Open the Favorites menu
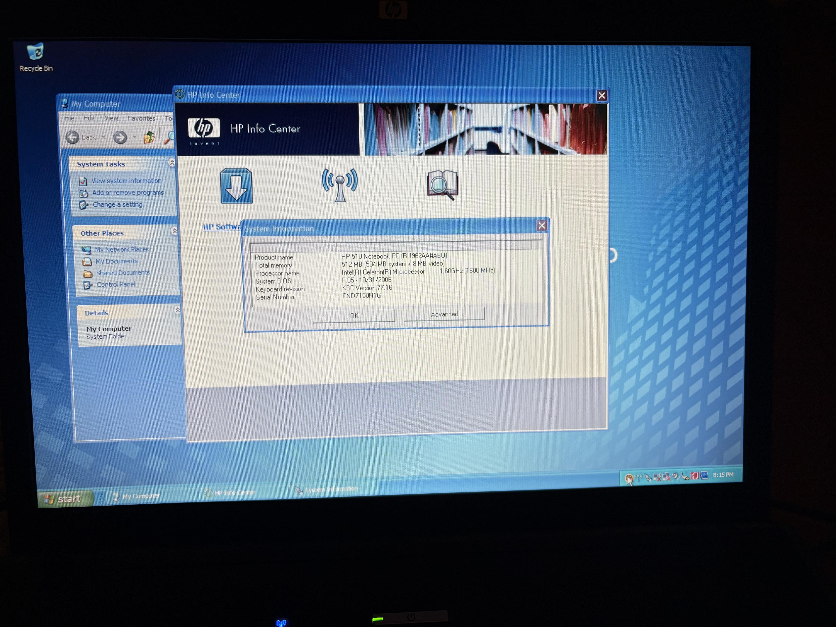Viewport: 836px width, 627px height. 141,118
